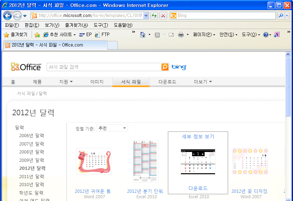Open the 파일(F) menu
This screenshot has height=201, width=293.
(12, 25)
